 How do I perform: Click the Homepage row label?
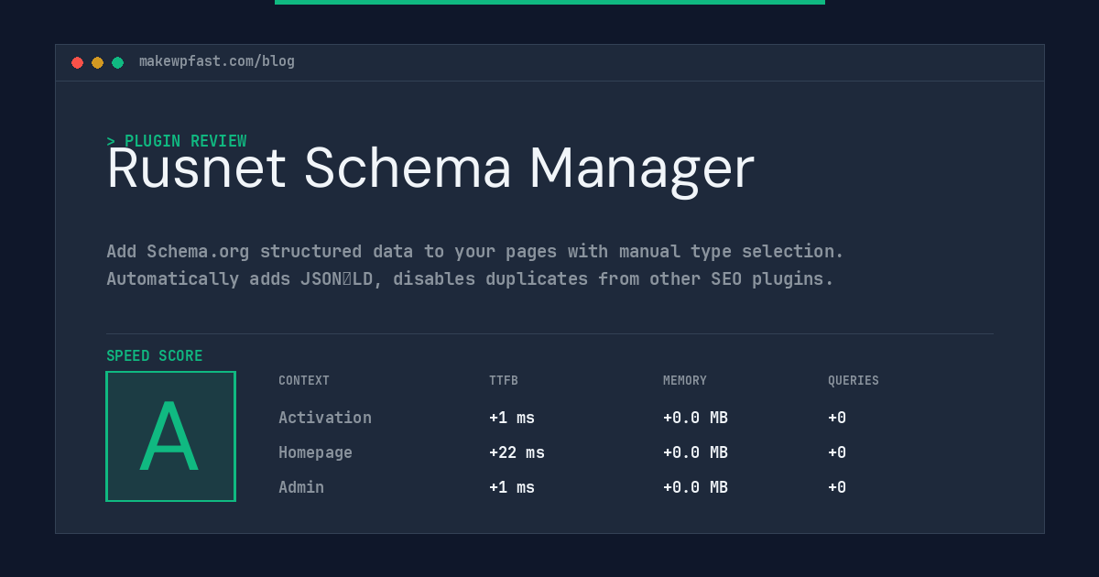pos(315,452)
